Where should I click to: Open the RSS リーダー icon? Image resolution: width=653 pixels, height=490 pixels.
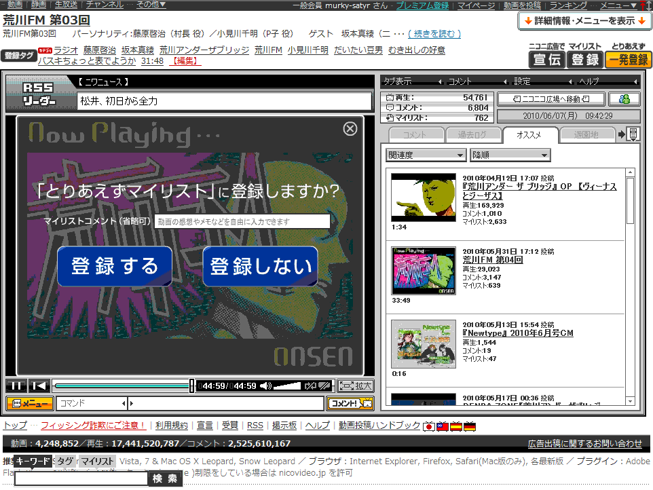38,94
